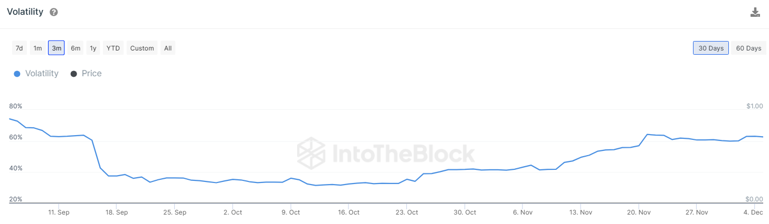This screenshot has height=224, width=769.
Task: Show All time range data
Action: coord(168,48)
